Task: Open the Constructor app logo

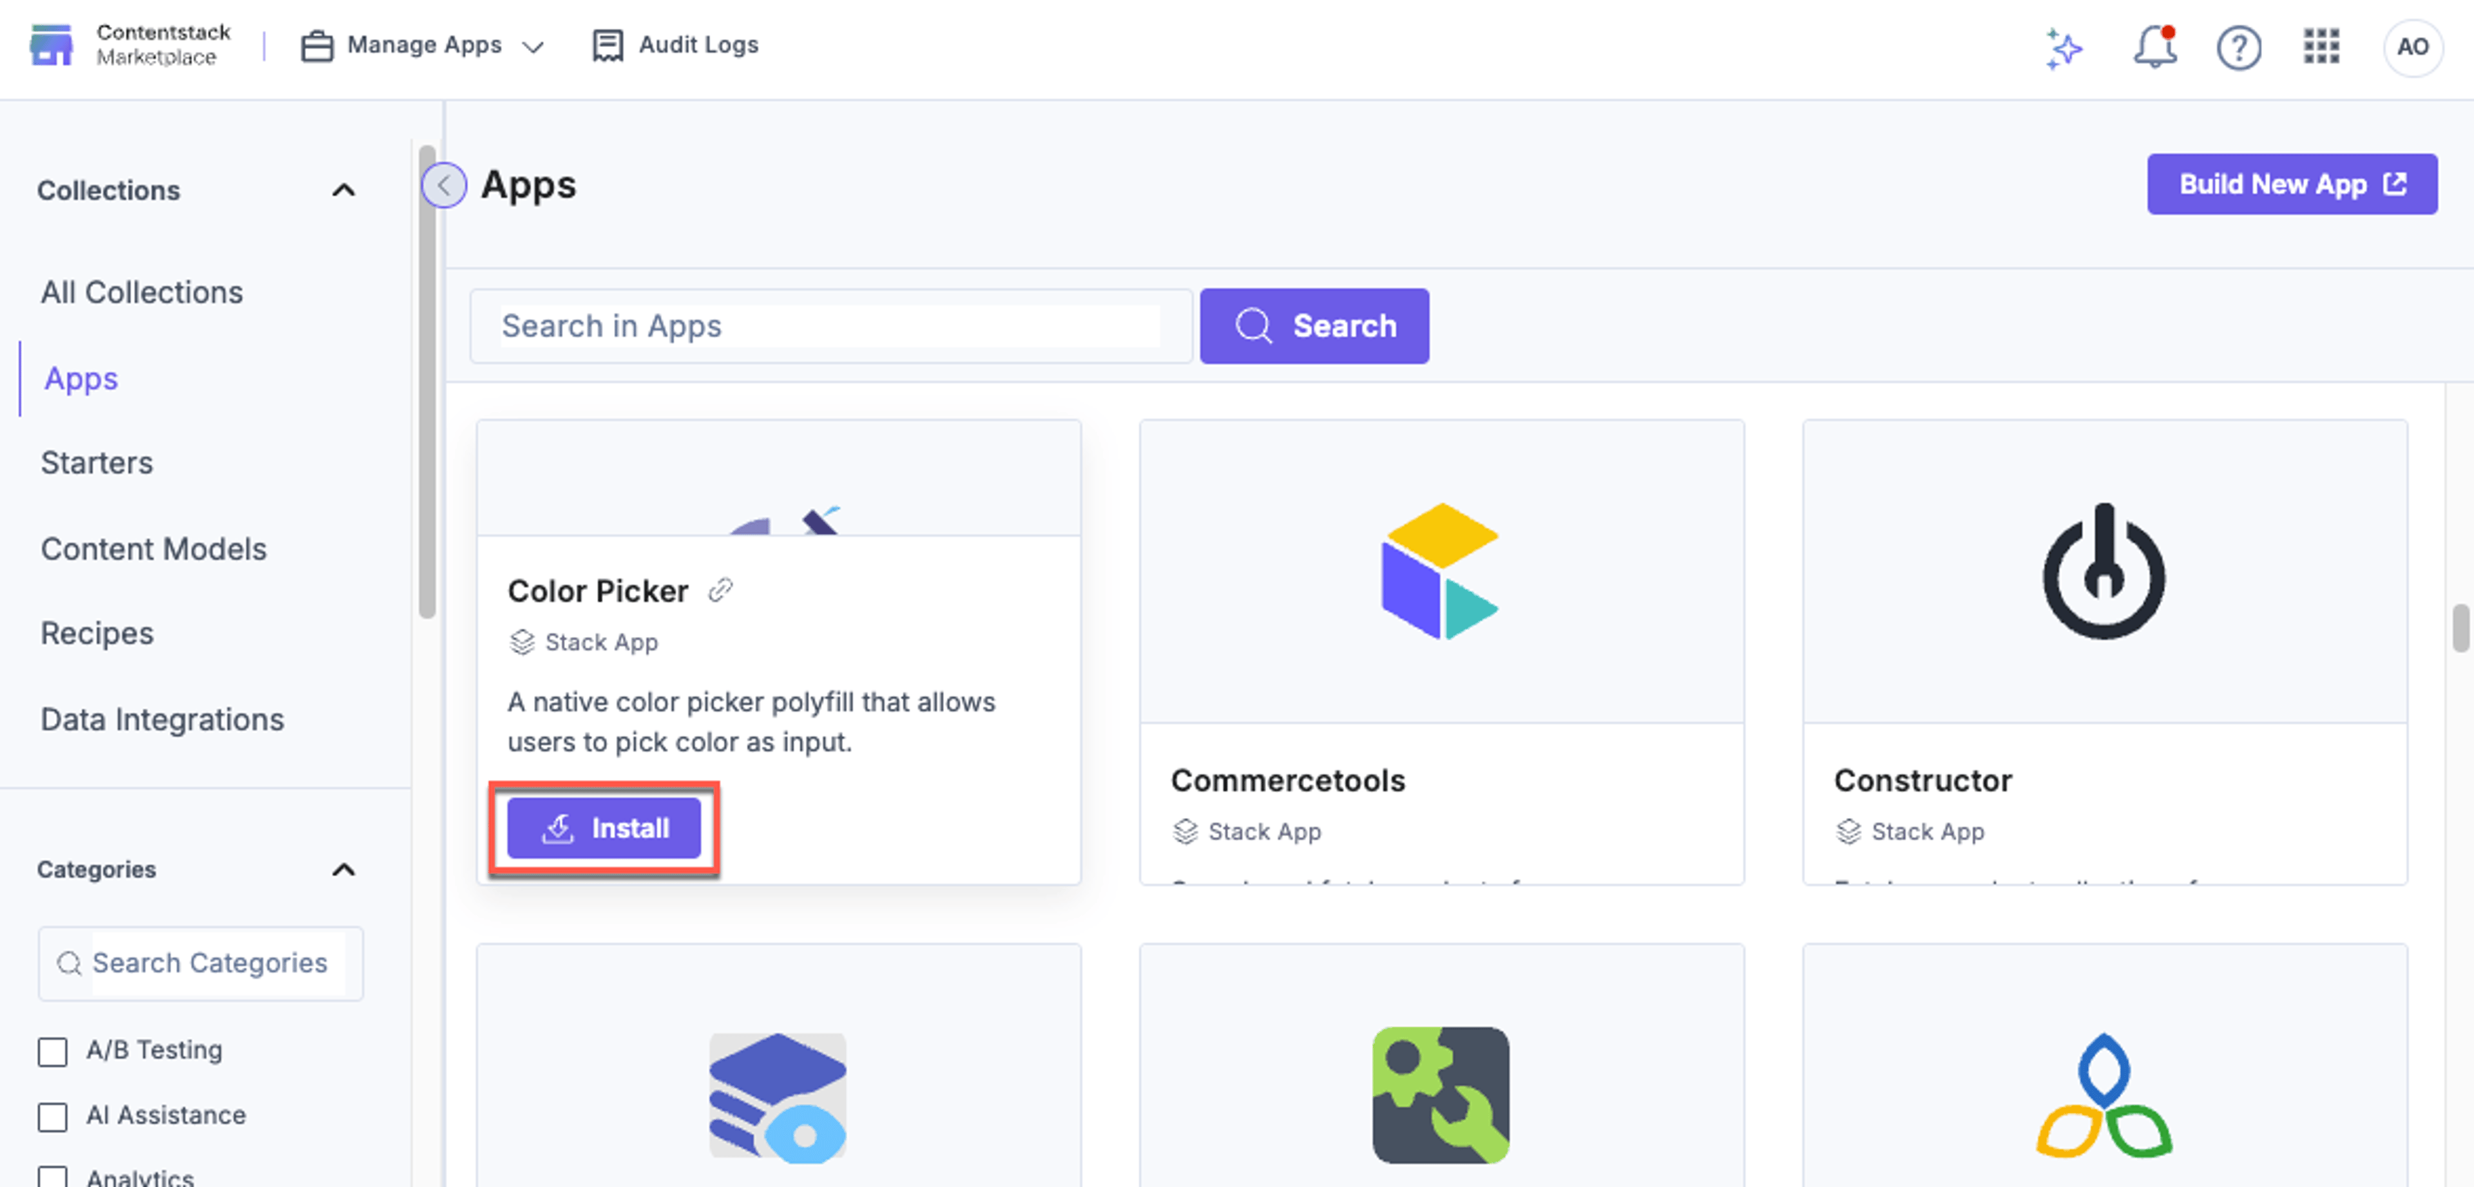Action: [2104, 571]
